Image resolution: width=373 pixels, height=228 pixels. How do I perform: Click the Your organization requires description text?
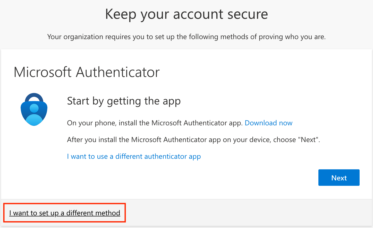pos(186,37)
